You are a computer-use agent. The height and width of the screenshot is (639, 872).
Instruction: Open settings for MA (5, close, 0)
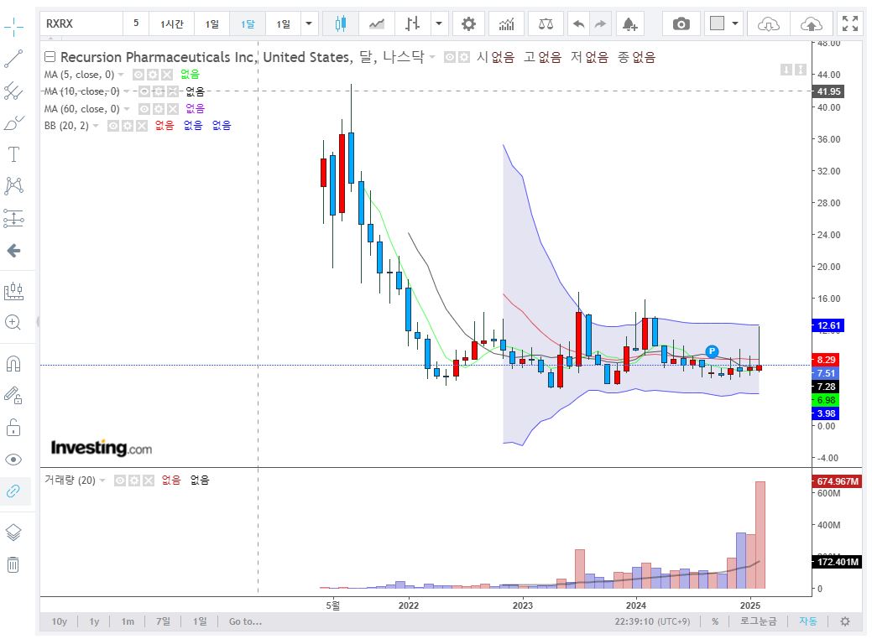[153, 75]
